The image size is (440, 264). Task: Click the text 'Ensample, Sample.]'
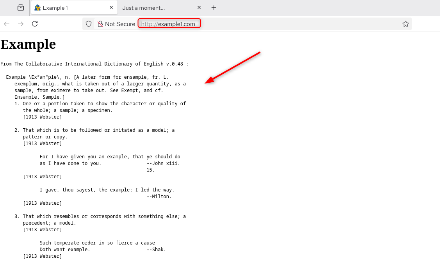coord(39,97)
